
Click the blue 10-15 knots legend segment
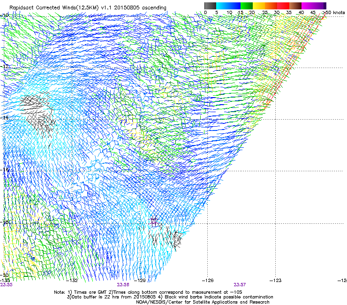[234, 6]
